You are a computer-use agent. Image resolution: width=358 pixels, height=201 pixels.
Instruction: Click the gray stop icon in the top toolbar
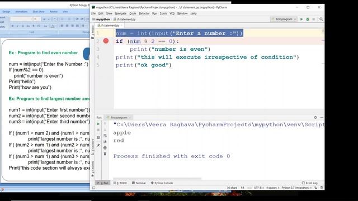coord(314,20)
